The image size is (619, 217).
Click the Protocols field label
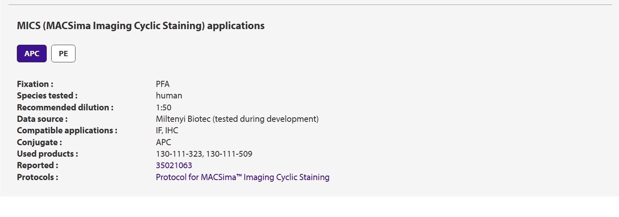37,177
